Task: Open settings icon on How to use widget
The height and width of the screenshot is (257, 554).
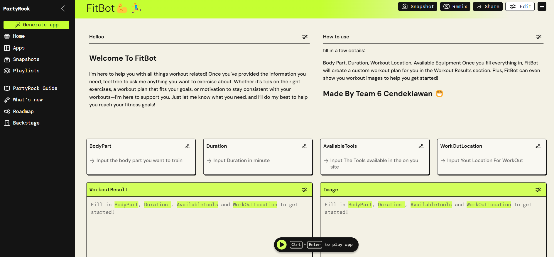Action: coord(538,37)
